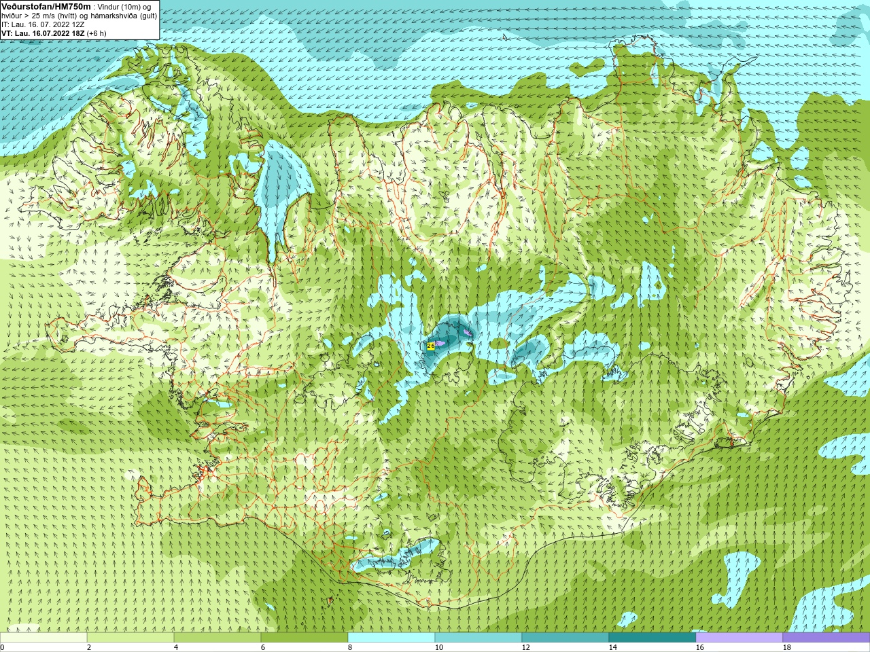Click the 'Veðurstofan/HM750m' title text

point(46,6)
